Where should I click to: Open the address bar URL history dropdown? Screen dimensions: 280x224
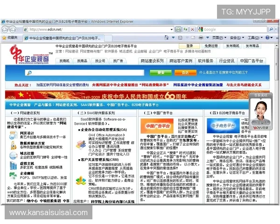point(172,29)
